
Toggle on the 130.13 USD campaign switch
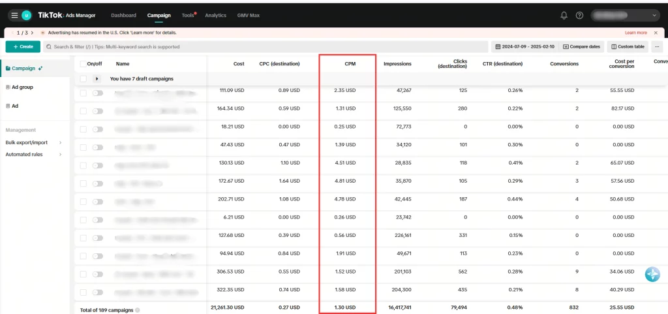98,165
